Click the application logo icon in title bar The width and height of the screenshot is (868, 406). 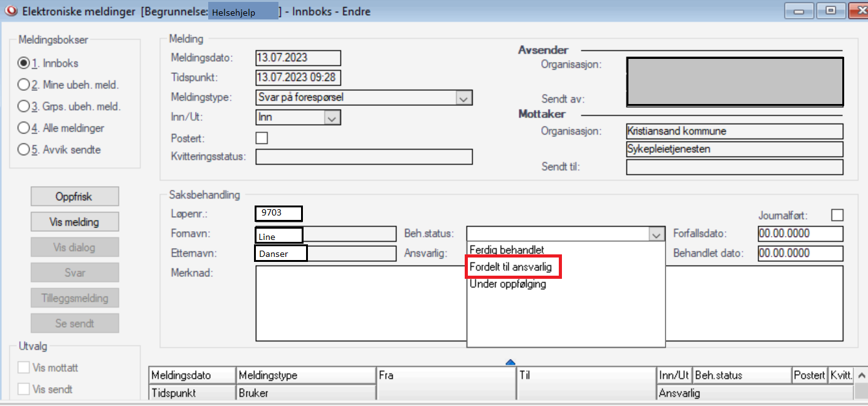(x=11, y=11)
